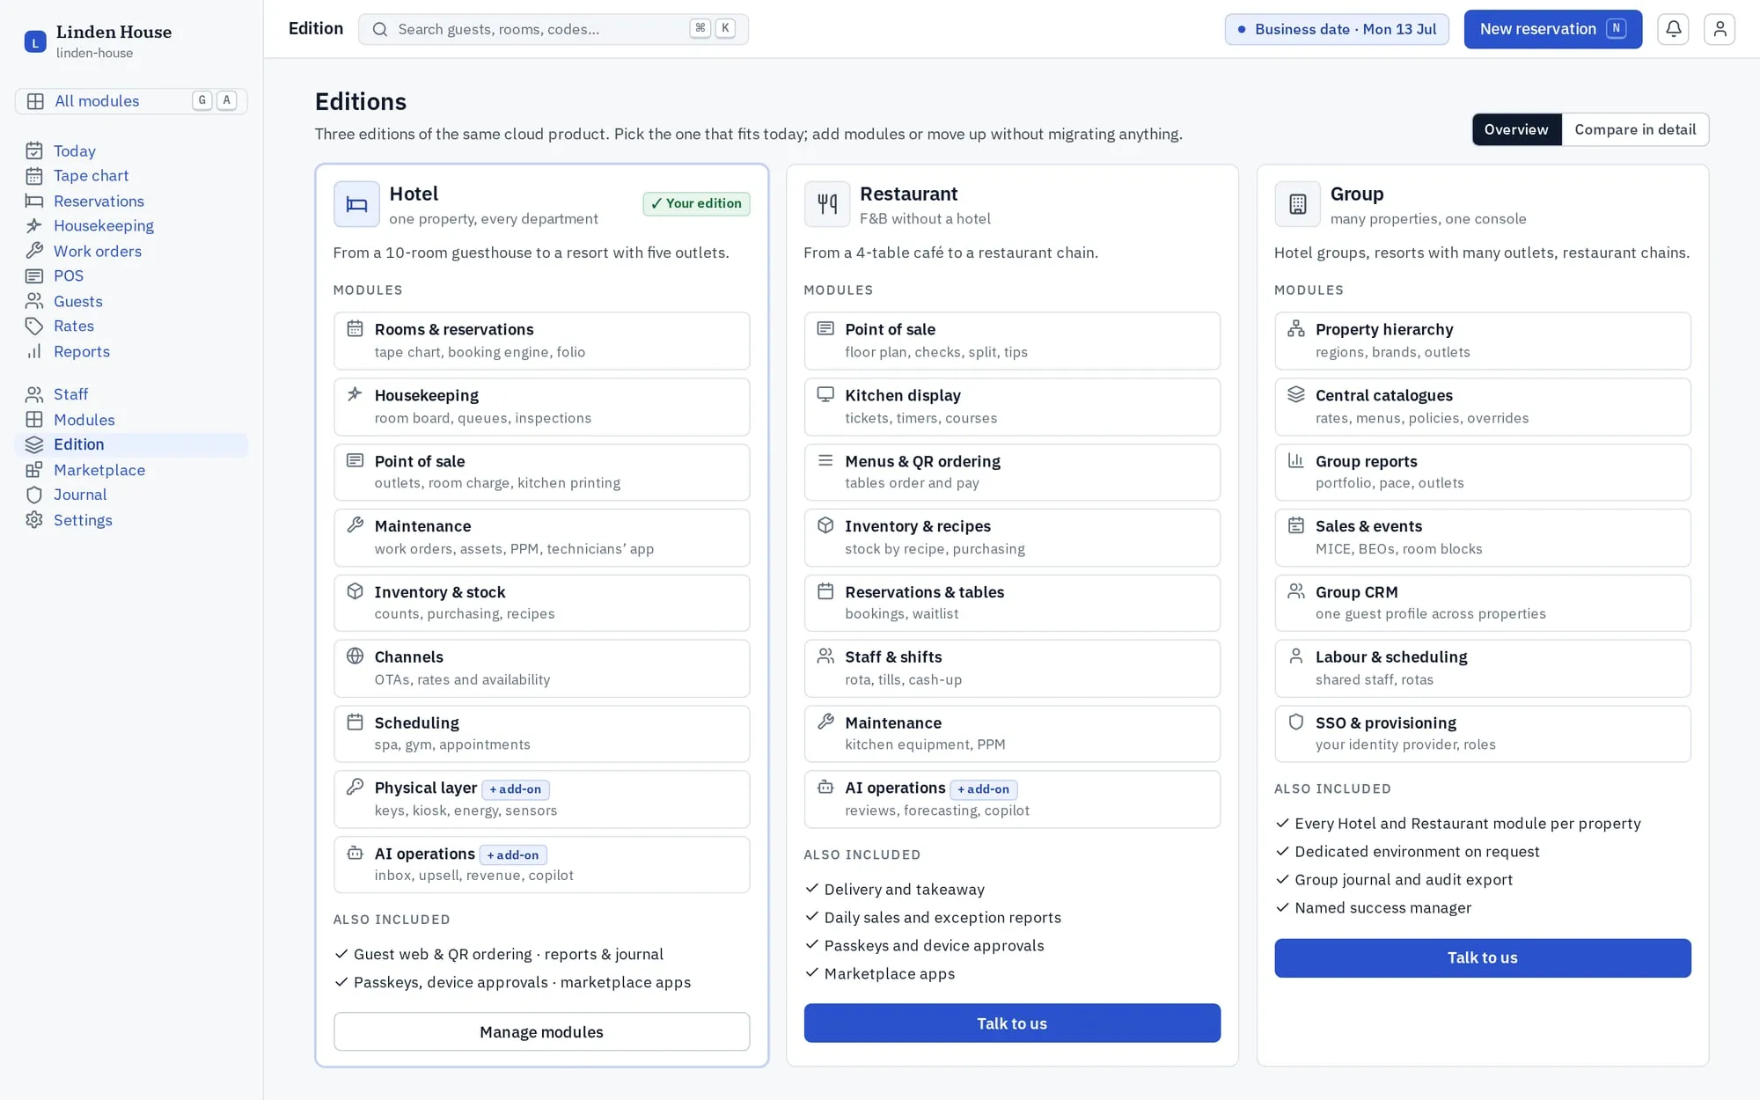Click the Manage modules button
The width and height of the screenshot is (1760, 1100).
tap(541, 1031)
